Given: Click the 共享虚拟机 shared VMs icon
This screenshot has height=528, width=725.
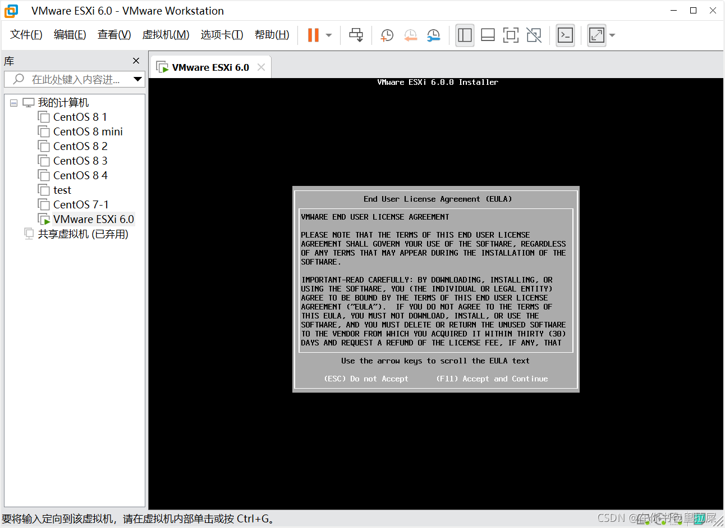Looking at the screenshot, I should 29,234.
